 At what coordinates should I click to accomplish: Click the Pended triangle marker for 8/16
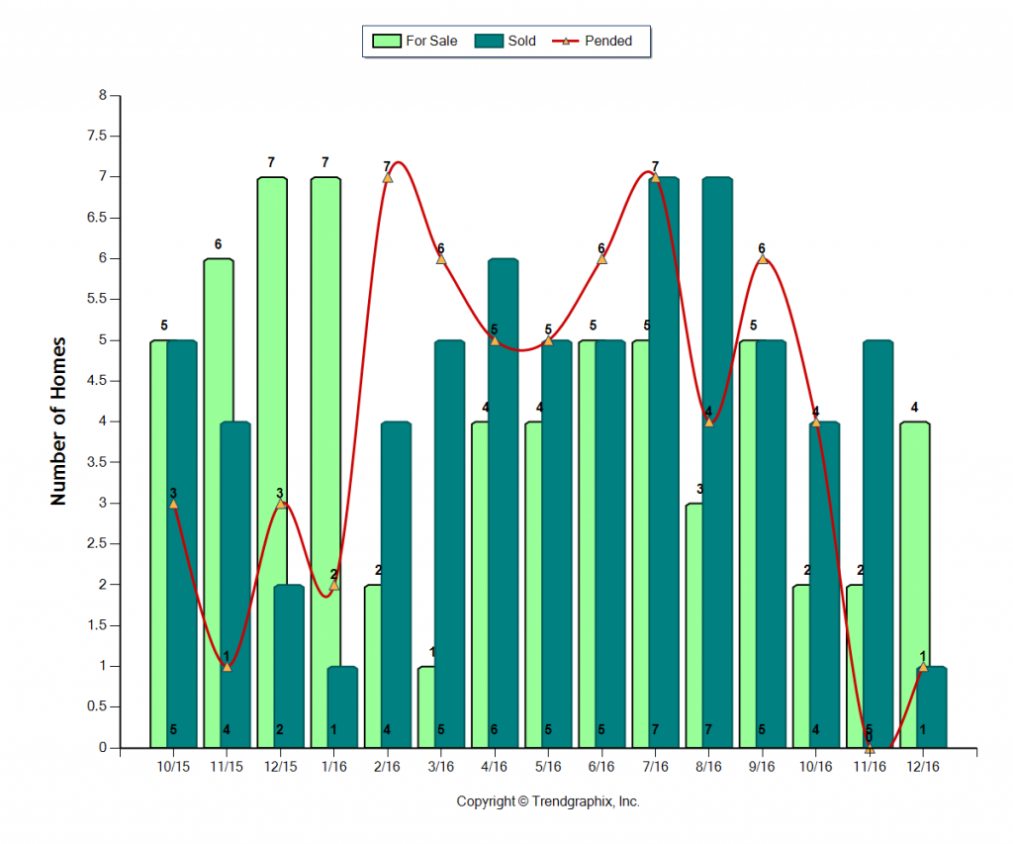tap(708, 422)
